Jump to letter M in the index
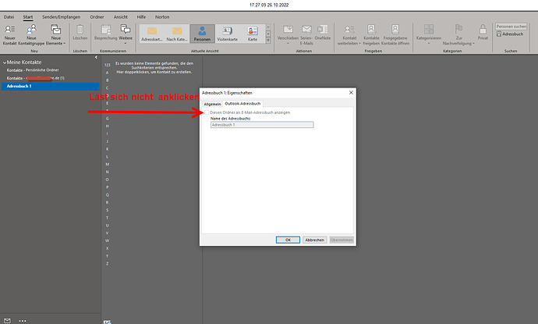This screenshot has width=538, height=324. (107, 164)
